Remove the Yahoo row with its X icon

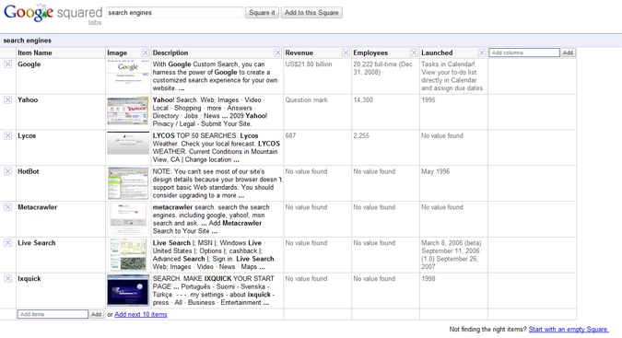[x=8, y=99]
